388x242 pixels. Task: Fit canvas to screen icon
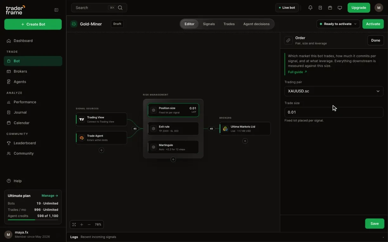click(x=74, y=225)
